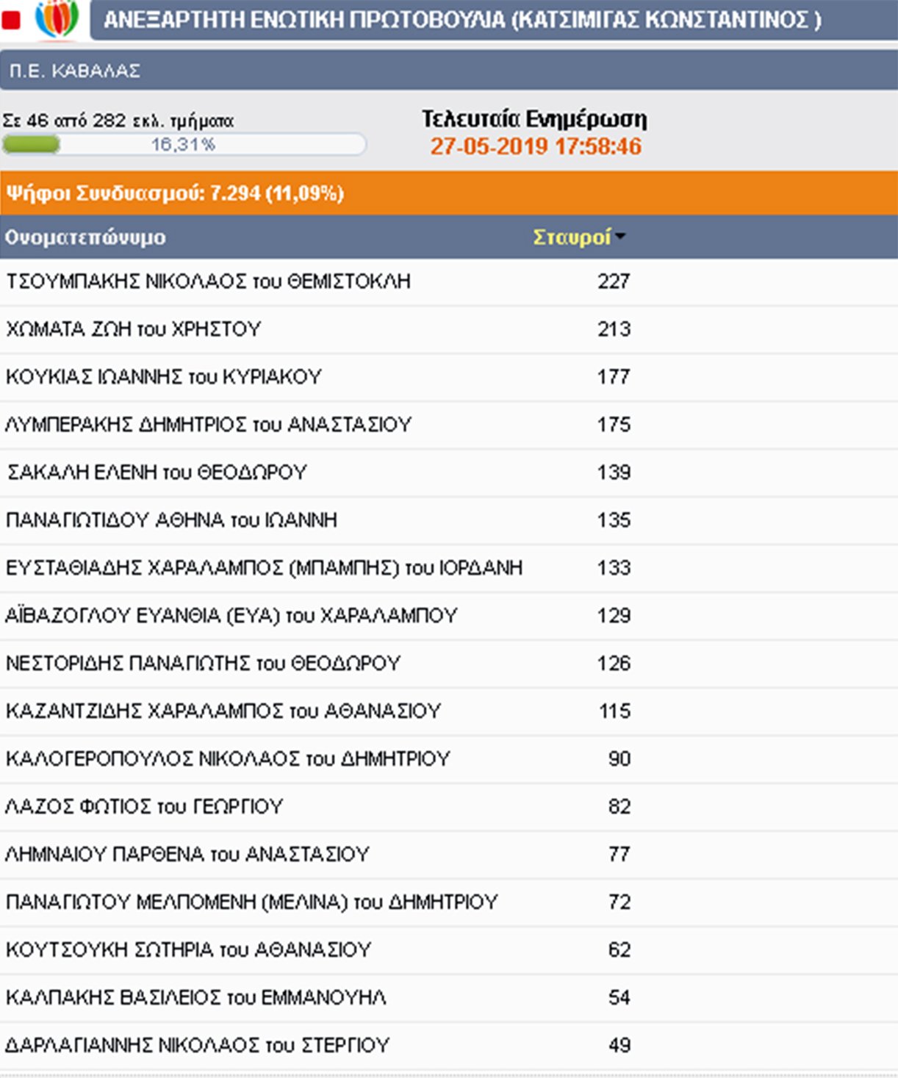Viewport: 898px width, 1078px height.
Task: Click the vote count 77
Action: [619, 855]
